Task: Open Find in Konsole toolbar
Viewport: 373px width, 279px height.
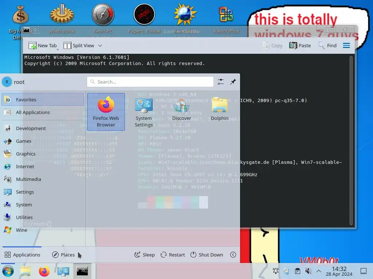Action: pyautogui.click(x=327, y=45)
